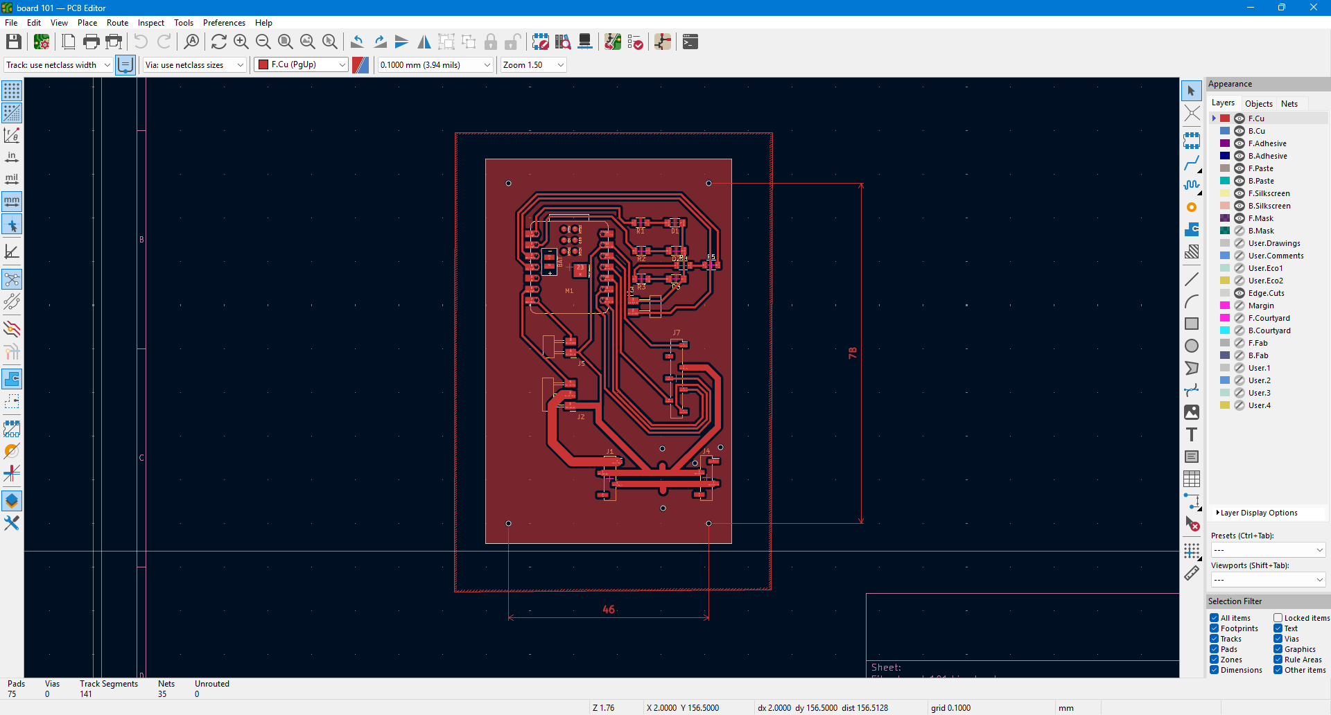
Task: Click the layer pair selector button
Action: (x=360, y=65)
